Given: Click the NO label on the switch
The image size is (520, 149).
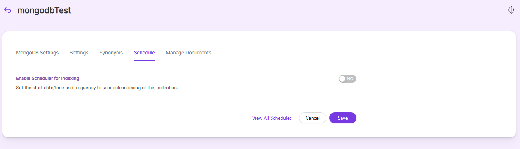Looking at the screenshot, I should [350, 79].
